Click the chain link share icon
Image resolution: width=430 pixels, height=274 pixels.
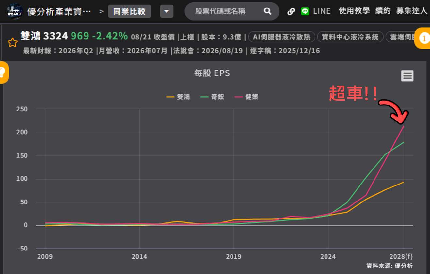(x=291, y=11)
